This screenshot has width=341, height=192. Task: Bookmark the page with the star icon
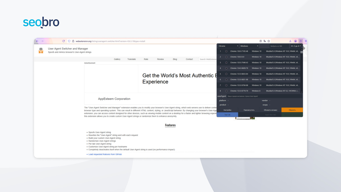tap(269, 41)
